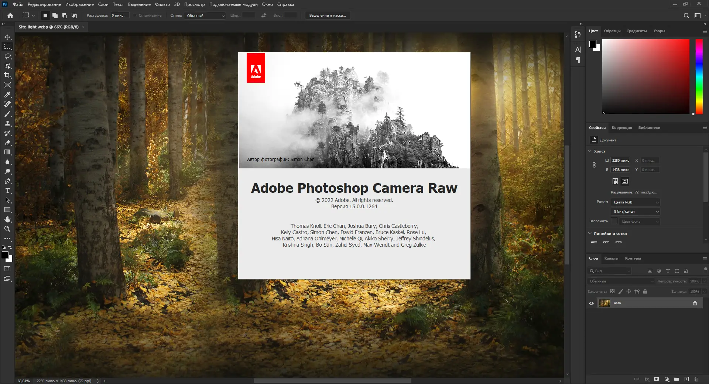
Task: Create a new layer from the Layers panel
Action: point(686,379)
